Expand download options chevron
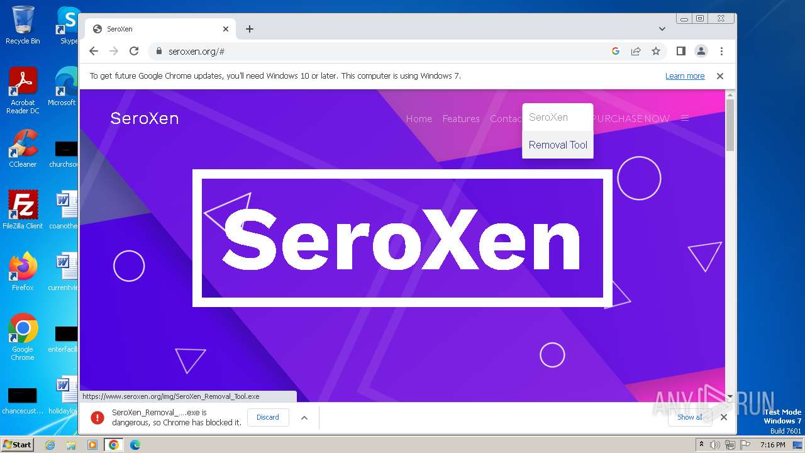 click(304, 417)
